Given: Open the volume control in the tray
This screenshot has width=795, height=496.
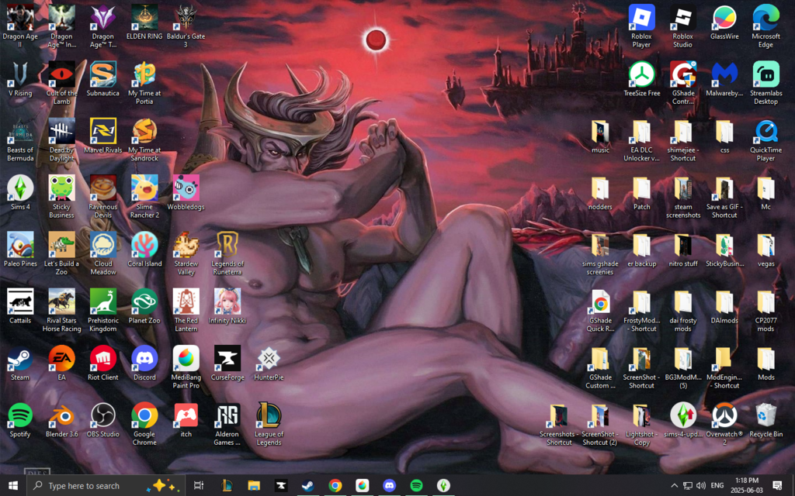Looking at the screenshot, I should pyautogui.click(x=701, y=485).
